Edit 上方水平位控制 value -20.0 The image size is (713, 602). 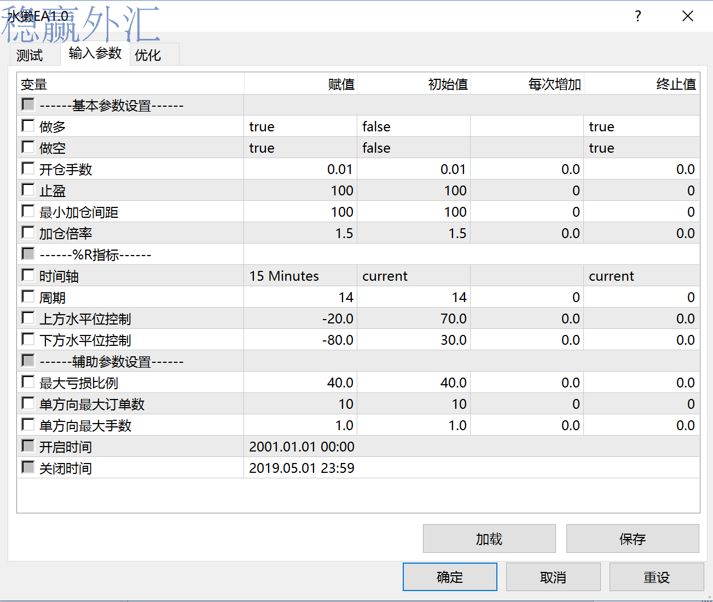[x=300, y=319]
